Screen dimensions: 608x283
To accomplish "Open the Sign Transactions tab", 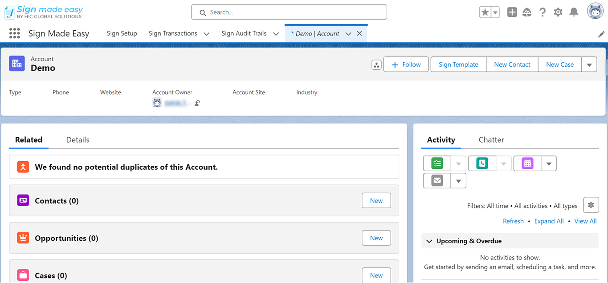I will [173, 33].
